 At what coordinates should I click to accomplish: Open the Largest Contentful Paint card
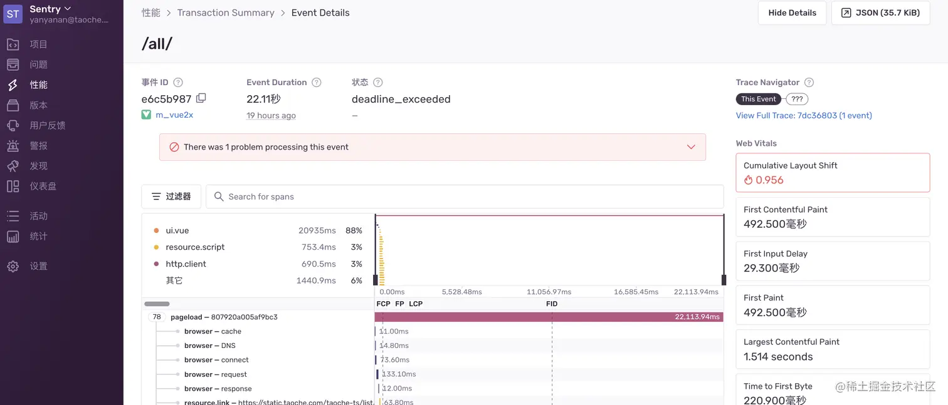[x=833, y=349]
